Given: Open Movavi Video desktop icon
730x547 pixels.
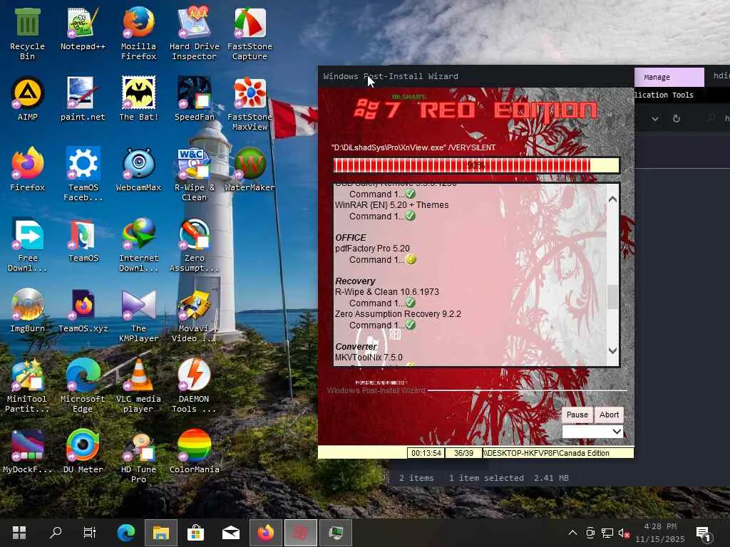Looking at the screenshot, I should click(194, 316).
